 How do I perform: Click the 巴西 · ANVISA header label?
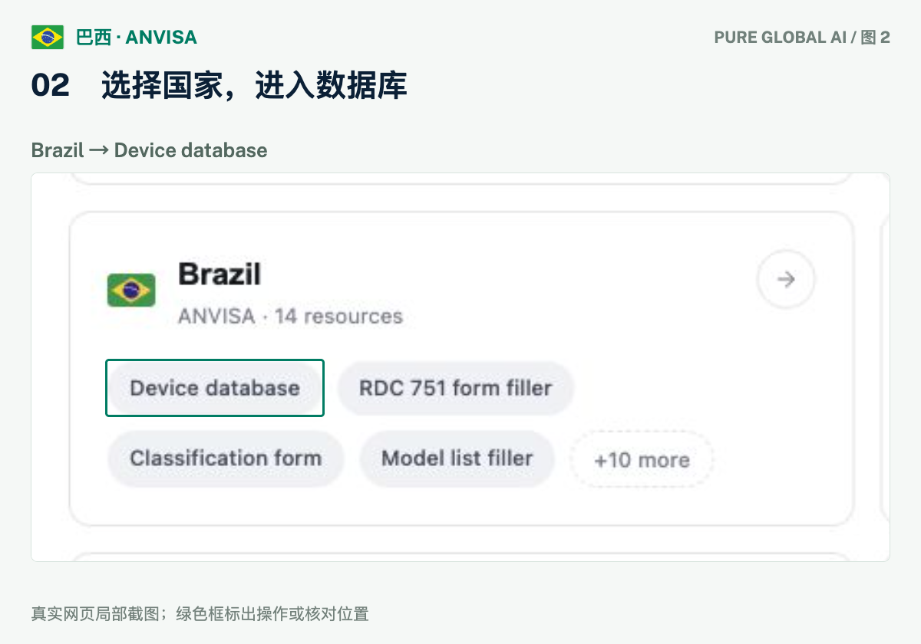[137, 37]
